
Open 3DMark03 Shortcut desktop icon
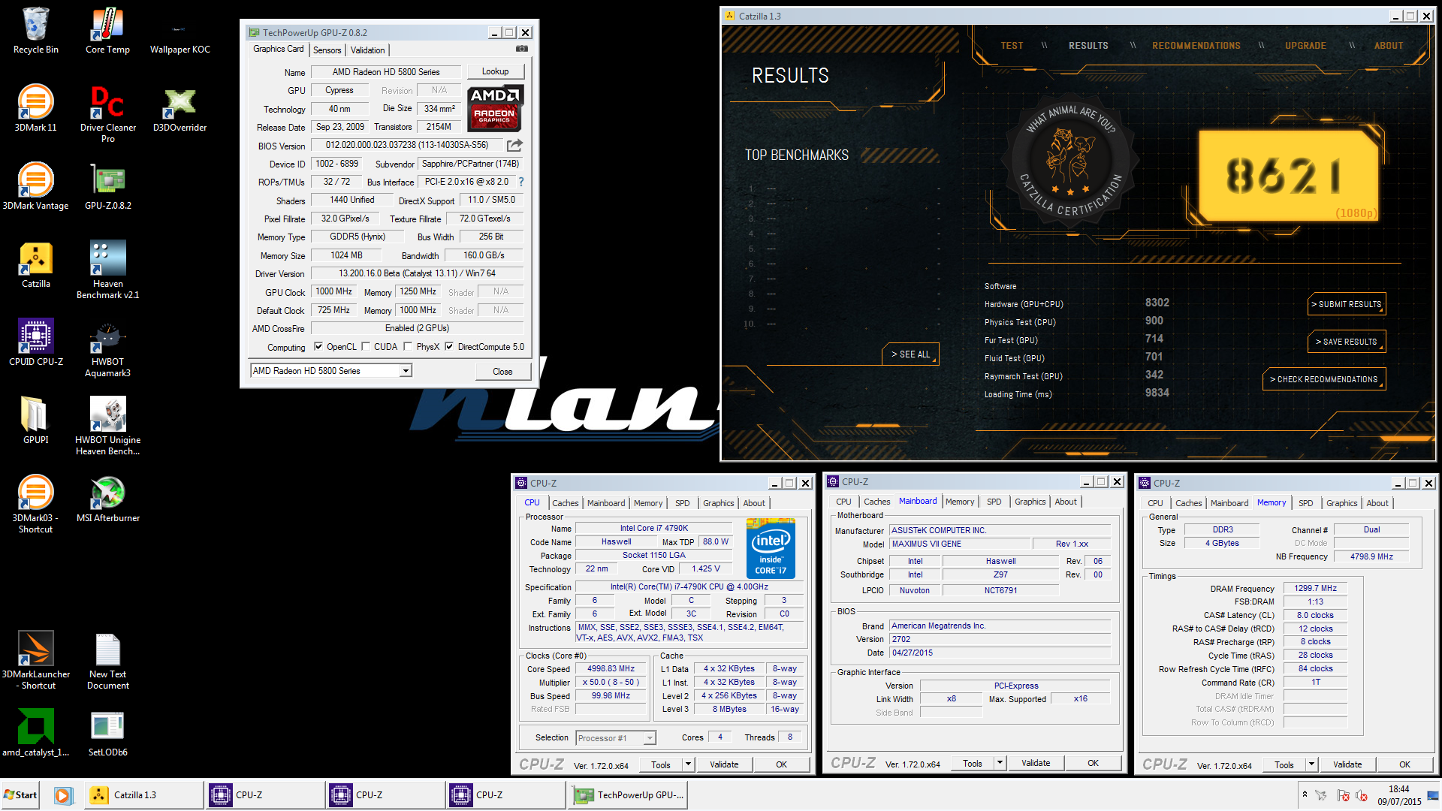pos(35,503)
